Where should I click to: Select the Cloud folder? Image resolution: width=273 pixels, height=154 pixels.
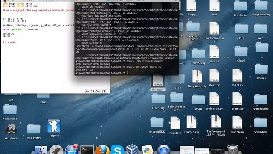[241, 51]
